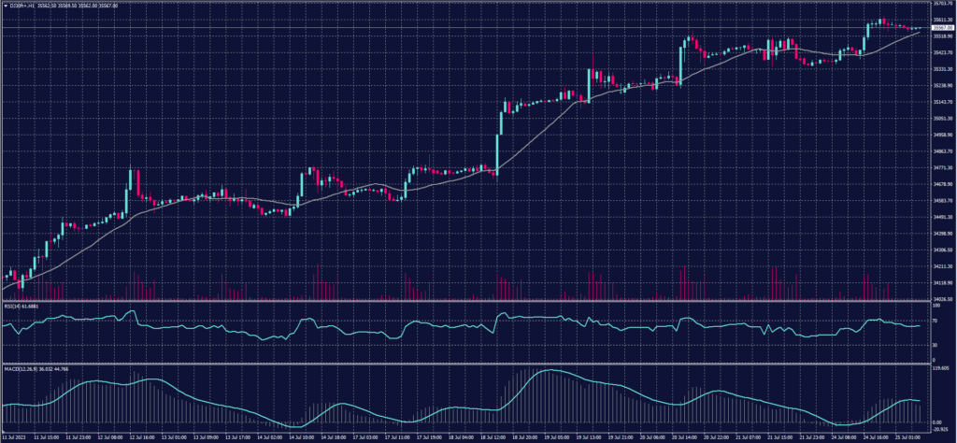Click the 14 Jul 10:00 time label

[x=301, y=436]
